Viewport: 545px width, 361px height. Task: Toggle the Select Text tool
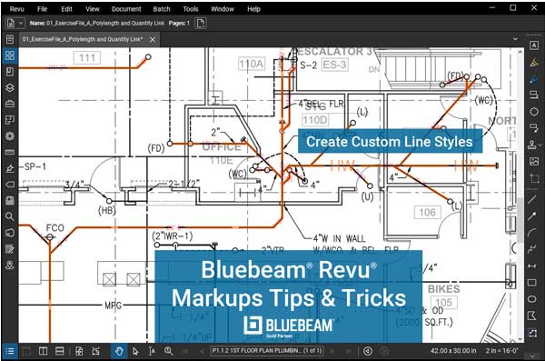coord(152,351)
